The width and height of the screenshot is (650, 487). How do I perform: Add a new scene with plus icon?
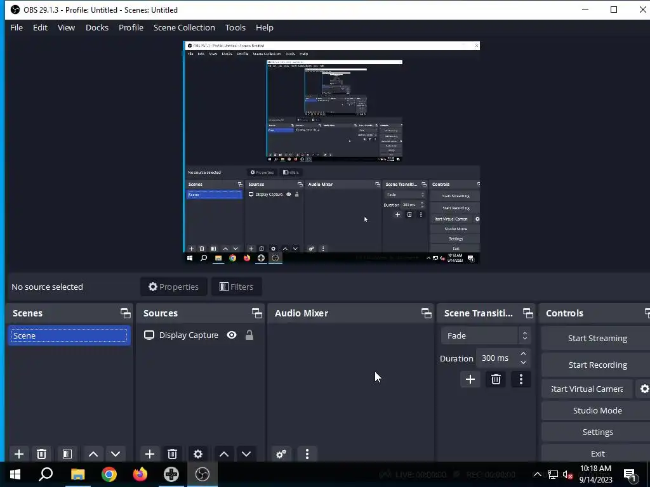tap(18, 454)
